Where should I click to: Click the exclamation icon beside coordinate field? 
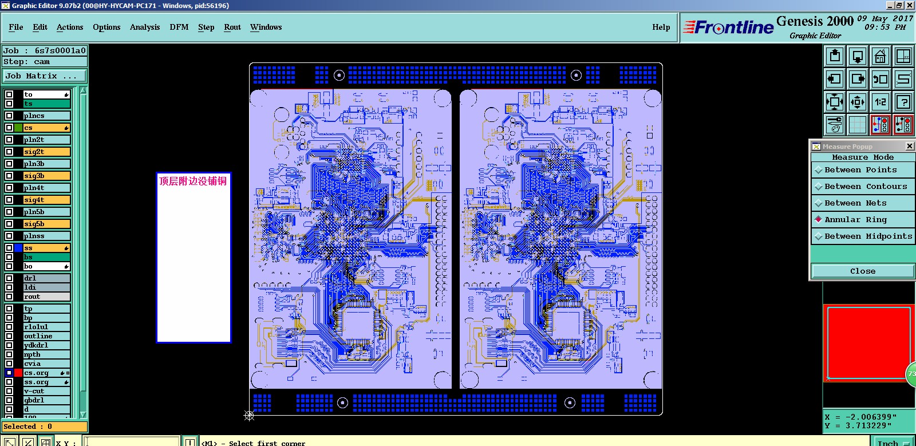190,441
